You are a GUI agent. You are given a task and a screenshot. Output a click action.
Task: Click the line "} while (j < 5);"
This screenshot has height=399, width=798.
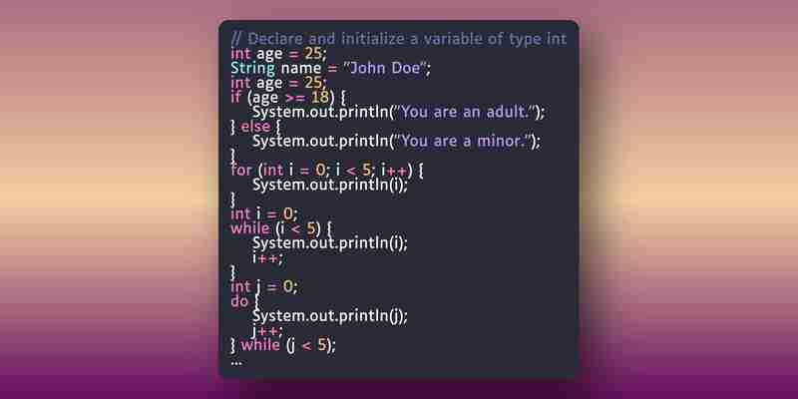[x=283, y=345]
